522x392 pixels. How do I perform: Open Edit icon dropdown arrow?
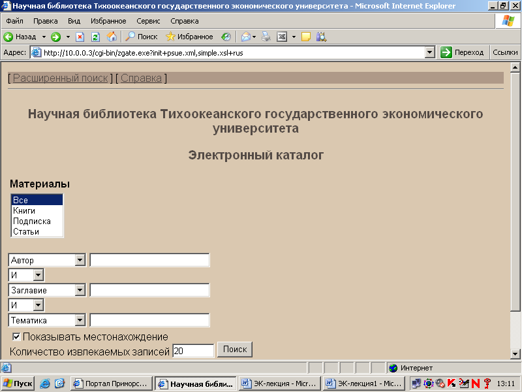tap(294, 37)
